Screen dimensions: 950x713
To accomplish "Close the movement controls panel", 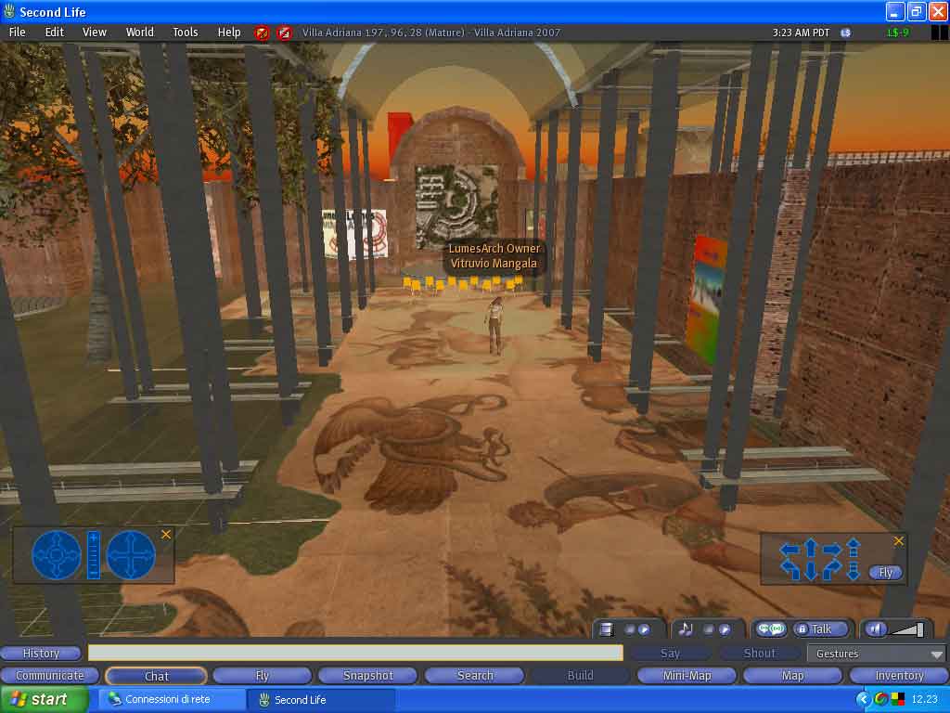I will coord(898,540).
